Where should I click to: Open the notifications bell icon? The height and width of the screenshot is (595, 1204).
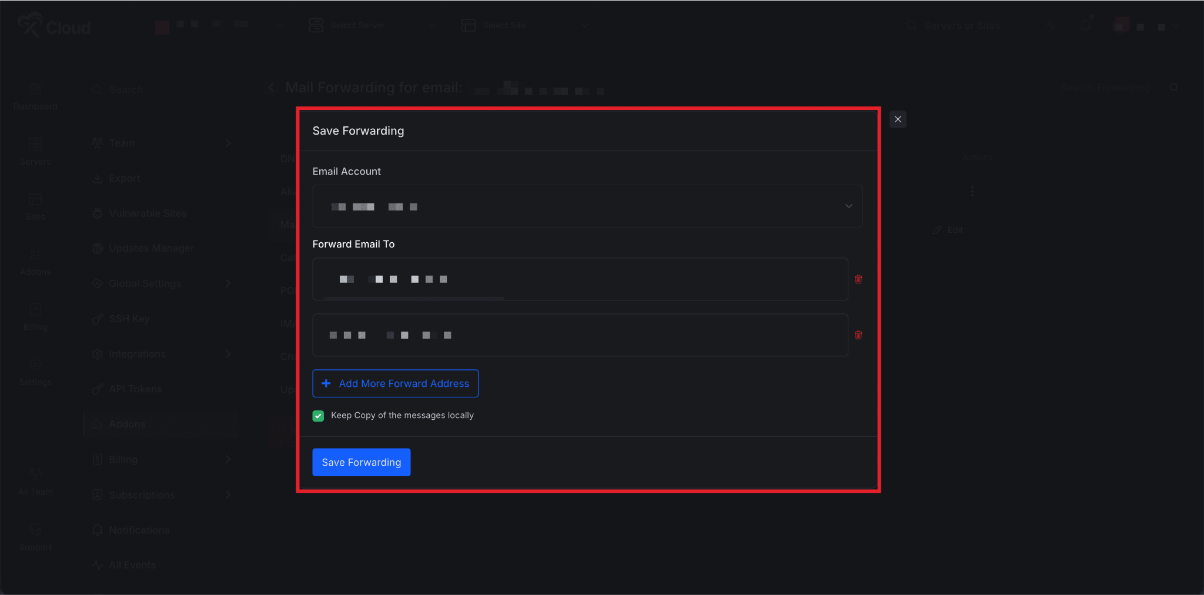1086,26
